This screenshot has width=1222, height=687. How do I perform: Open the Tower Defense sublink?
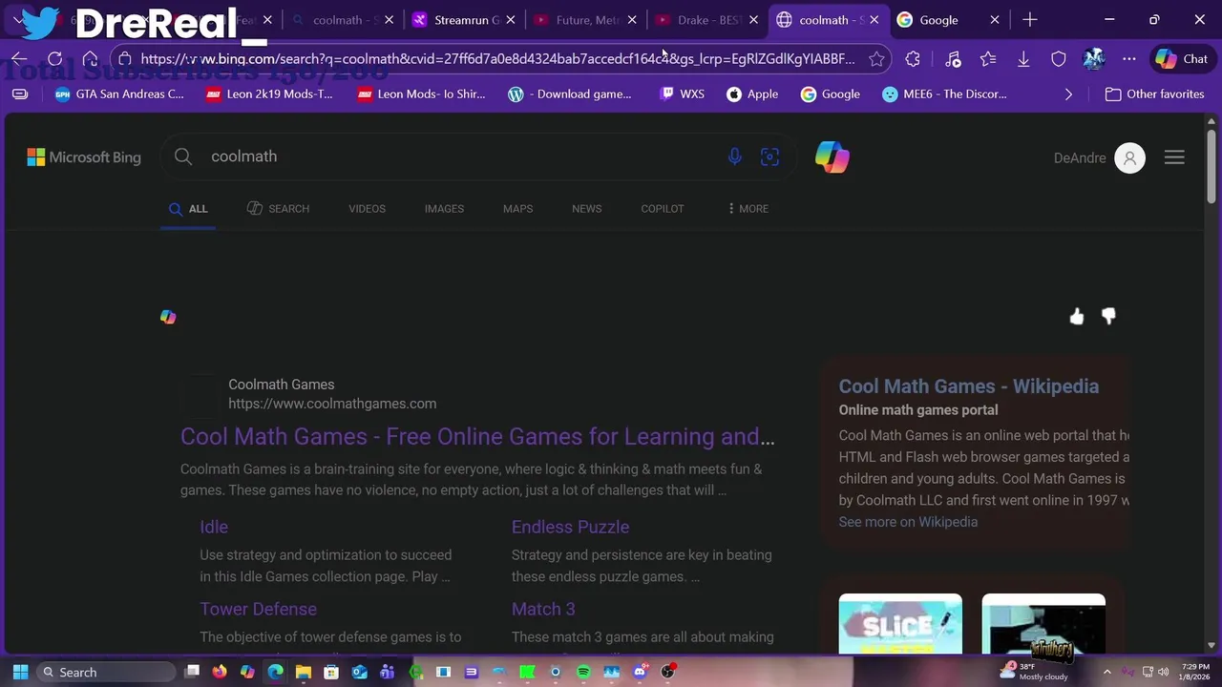(258, 609)
